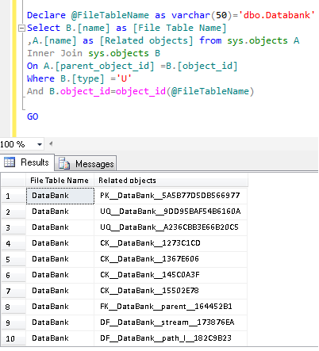Place cursor on @FileTableName in Declare line
Image resolution: width=319 pixels, height=351 pixels.
click(x=110, y=15)
